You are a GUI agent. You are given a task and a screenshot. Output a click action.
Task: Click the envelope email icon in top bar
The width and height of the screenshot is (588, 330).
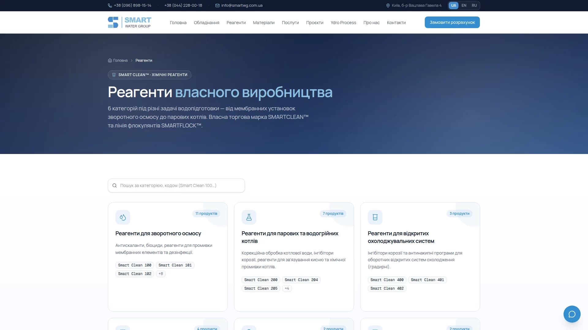[217, 5]
